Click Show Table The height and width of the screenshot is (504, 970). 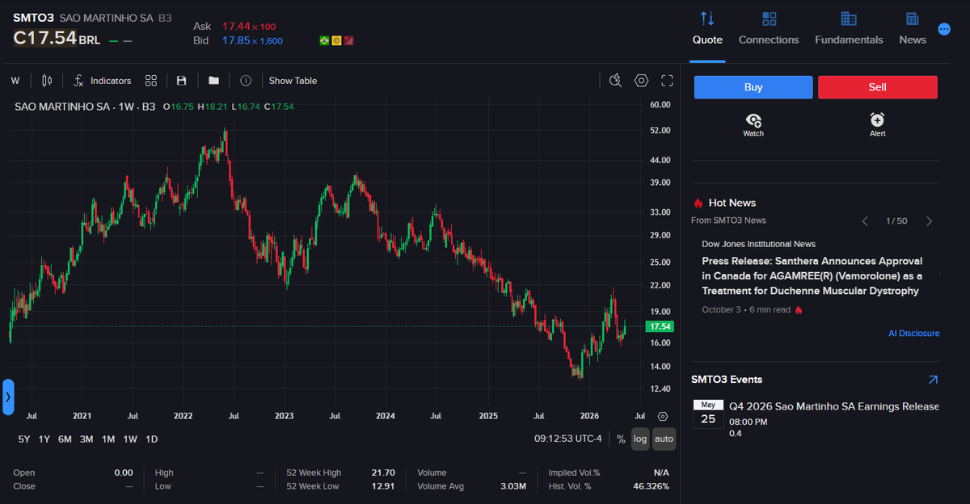[x=293, y=81]
